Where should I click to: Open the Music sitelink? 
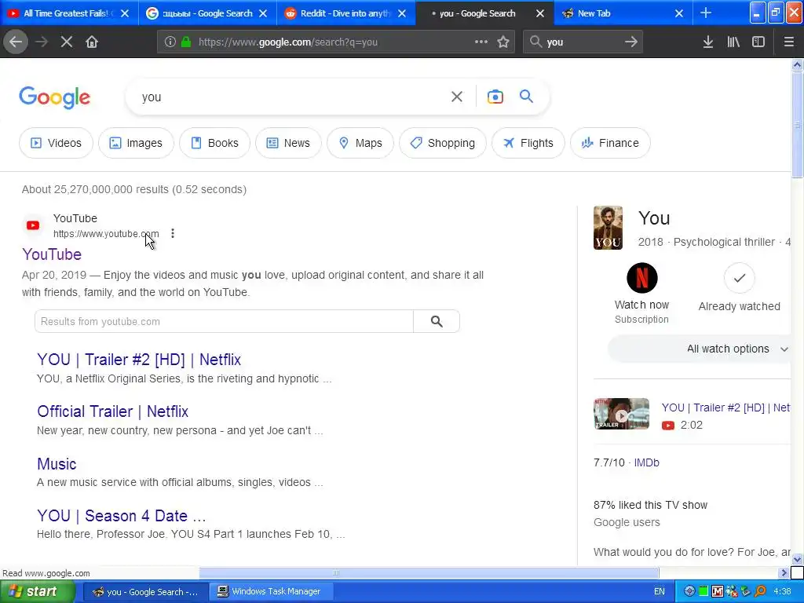[57, 463]
